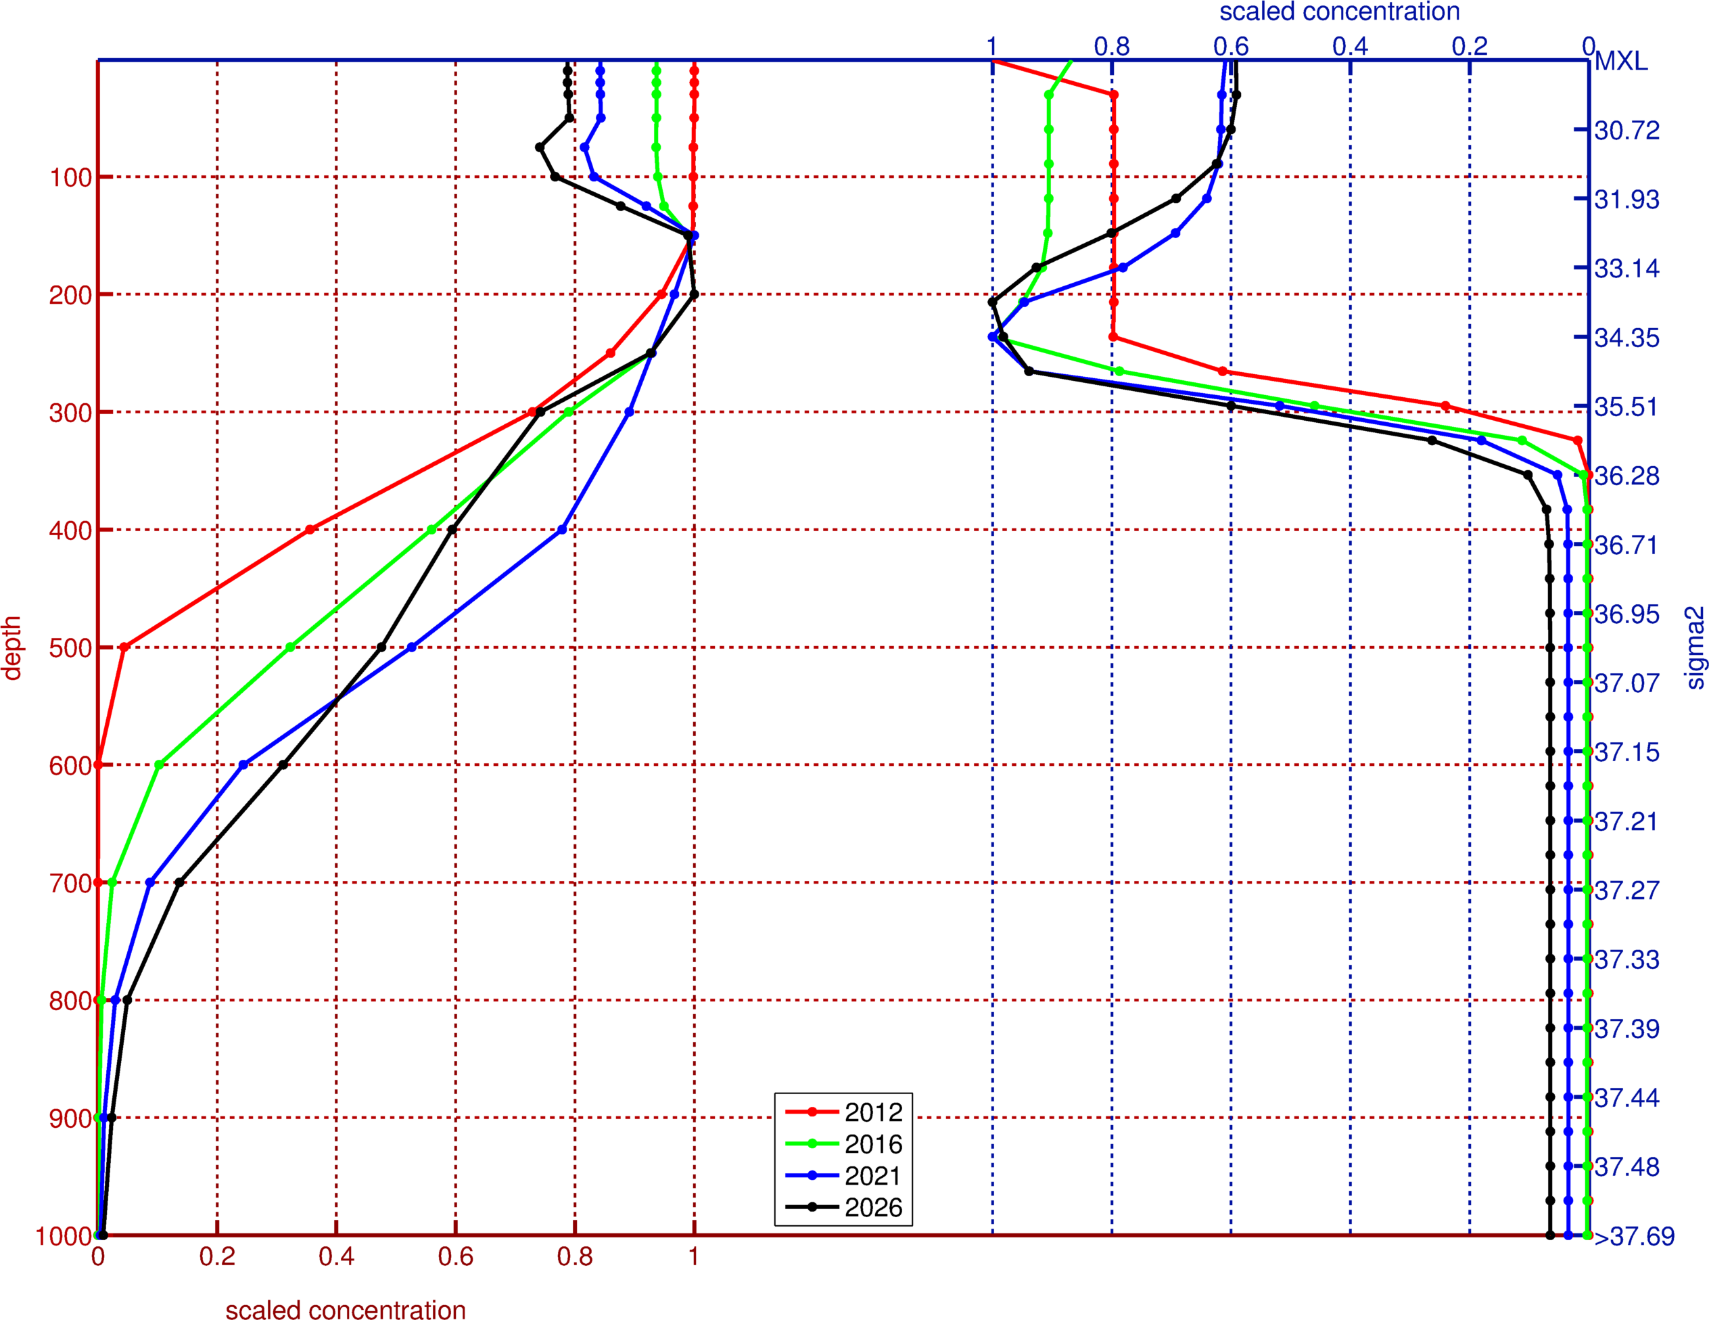Click the black 2026 legend line sample
1709x1320 pixels.
[x=812, y=1207]
